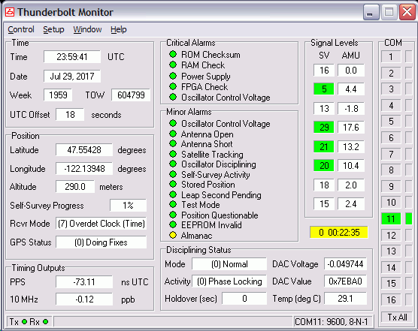Click the Tx status LED in status bar
418x331 pixels.
click(25, 322)
